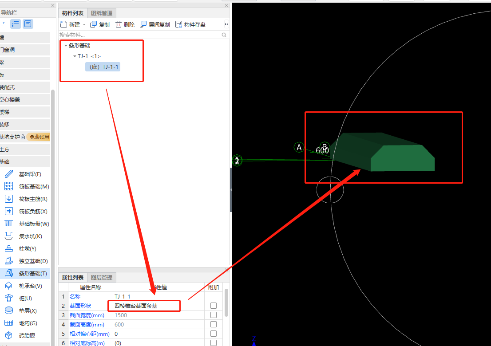The width and height of the screenshot is (491, 346).
Task: Close the component list panel
Action: tap(226, 6)
